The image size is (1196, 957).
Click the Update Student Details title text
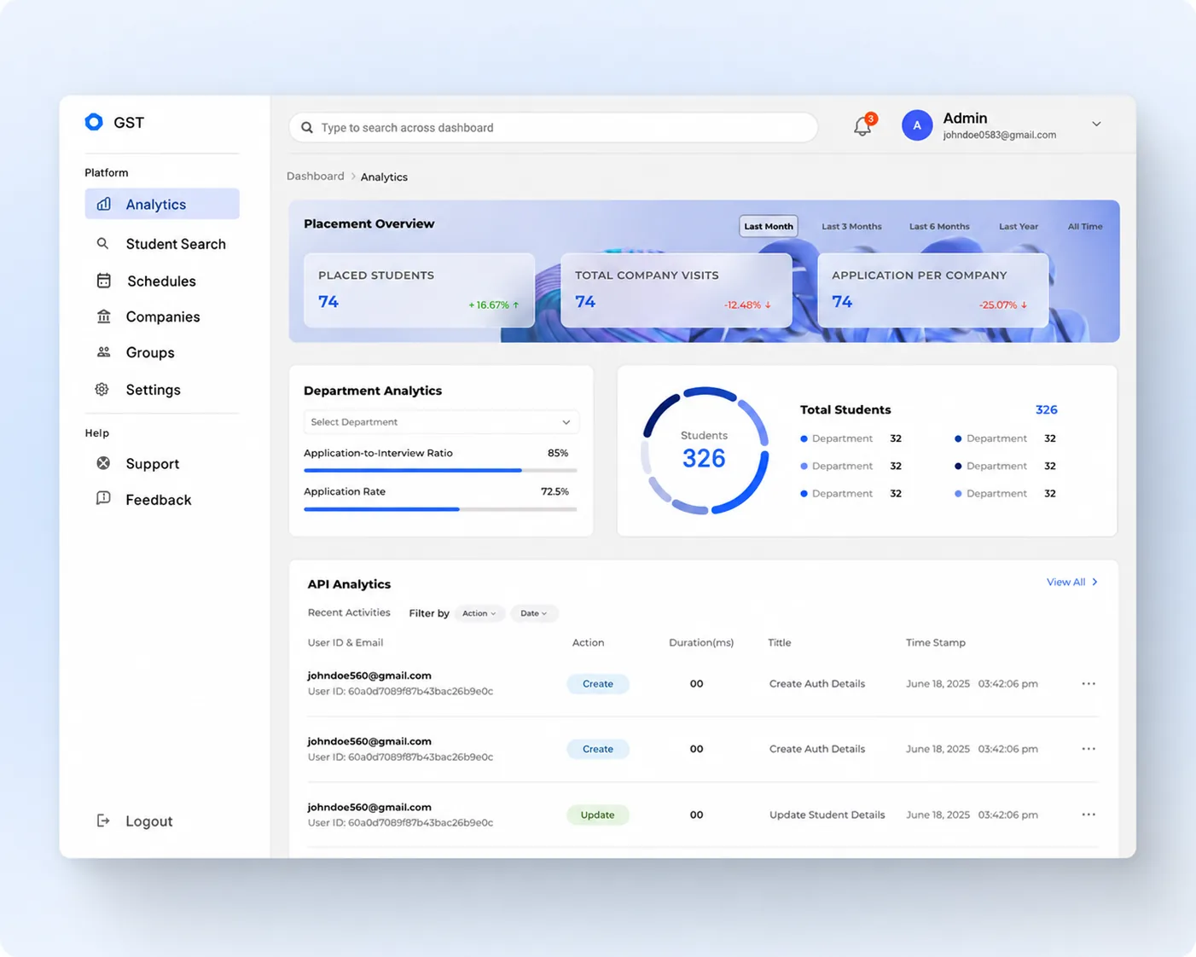click(x=827, y=815)
